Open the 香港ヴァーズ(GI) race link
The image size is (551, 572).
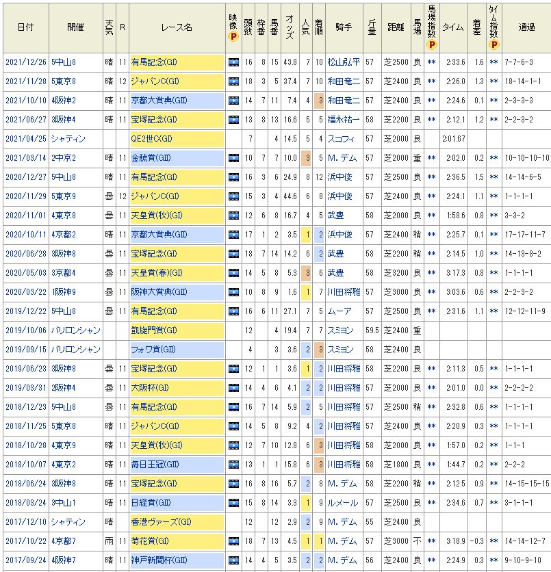[160, 521]
